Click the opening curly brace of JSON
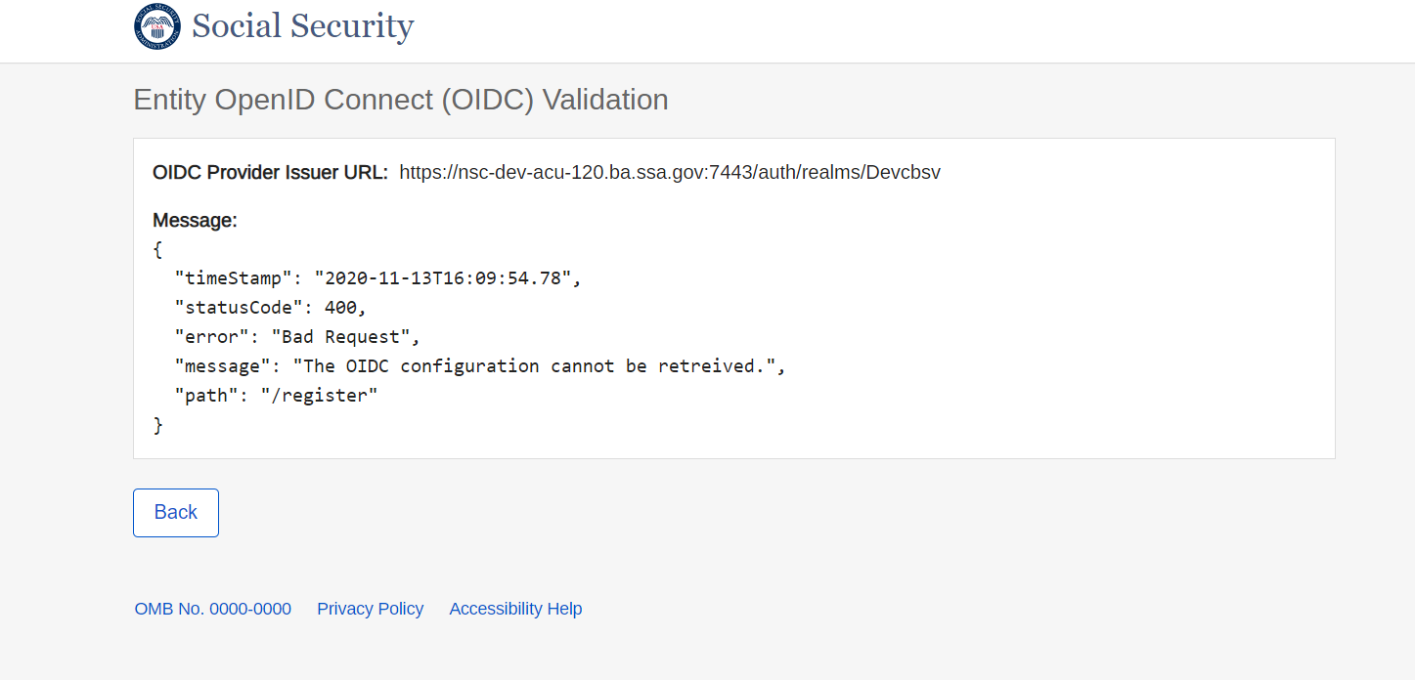The height and width of the screenshot is (680, 1415). point(158,250)
